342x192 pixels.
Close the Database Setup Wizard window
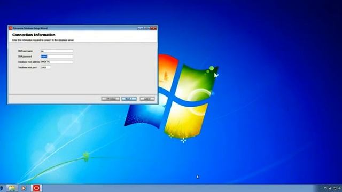point(153,28)
